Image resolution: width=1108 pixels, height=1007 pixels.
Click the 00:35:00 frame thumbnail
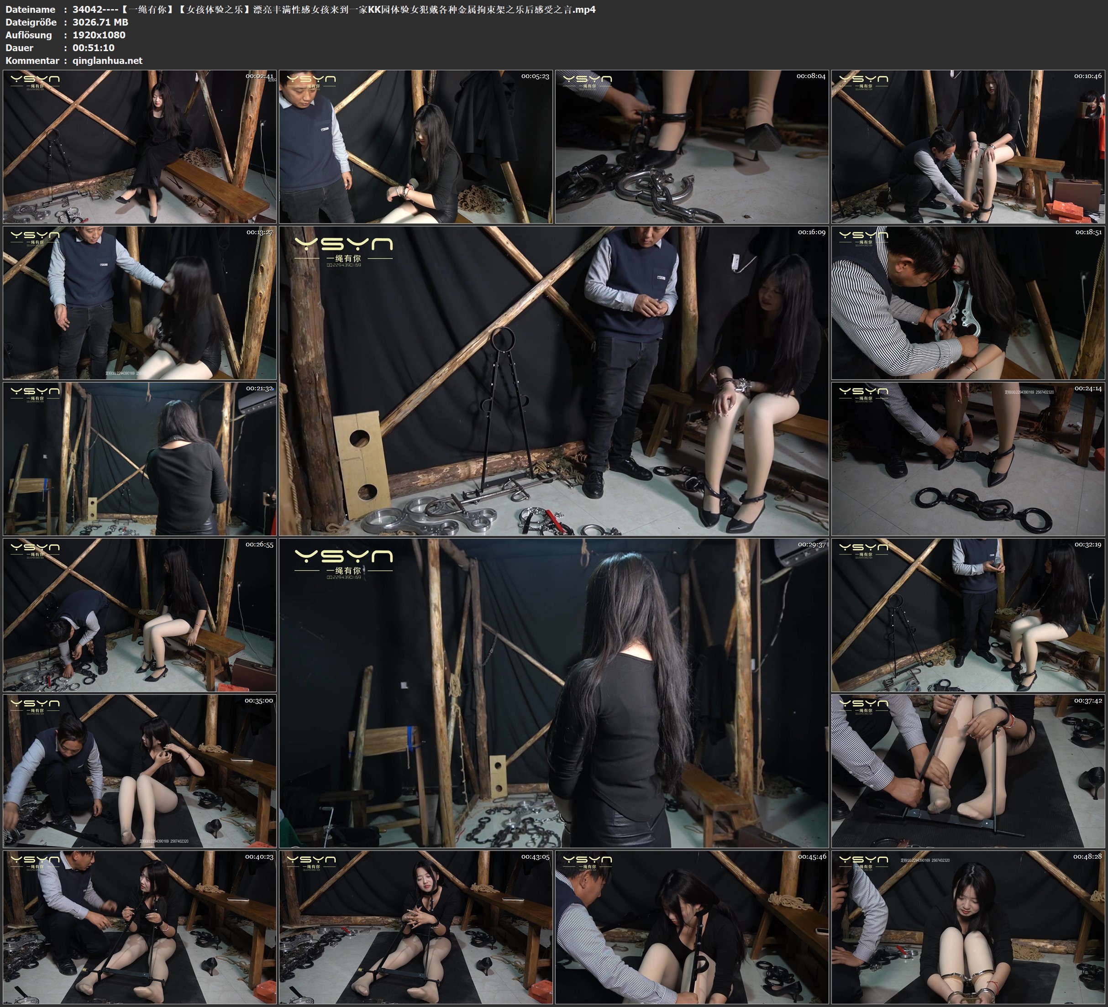click(x=140, y=771)
